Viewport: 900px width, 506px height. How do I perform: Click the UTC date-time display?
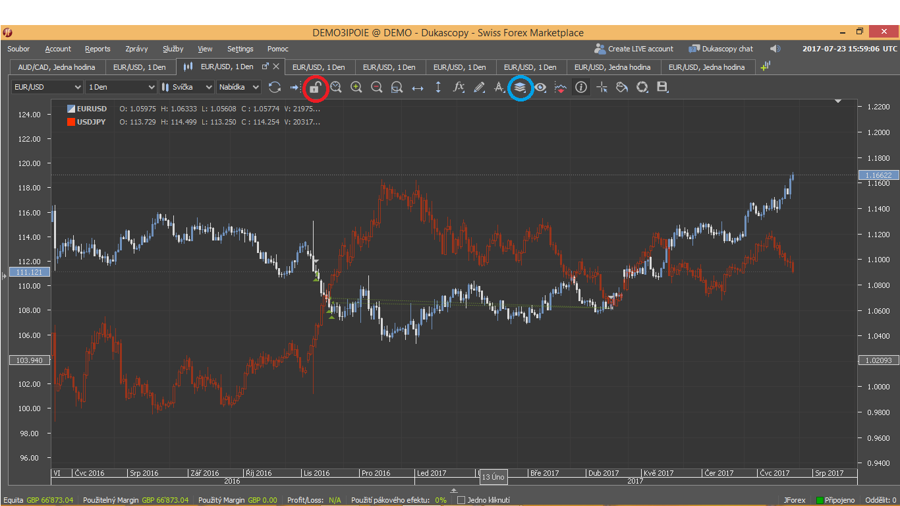(850, 49)
